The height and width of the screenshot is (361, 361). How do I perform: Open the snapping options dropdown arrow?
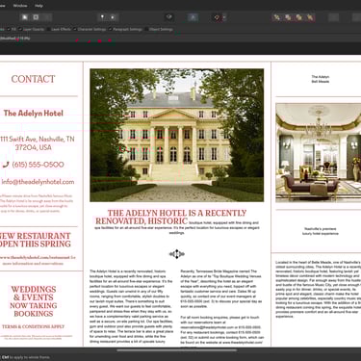click(224, 17)
